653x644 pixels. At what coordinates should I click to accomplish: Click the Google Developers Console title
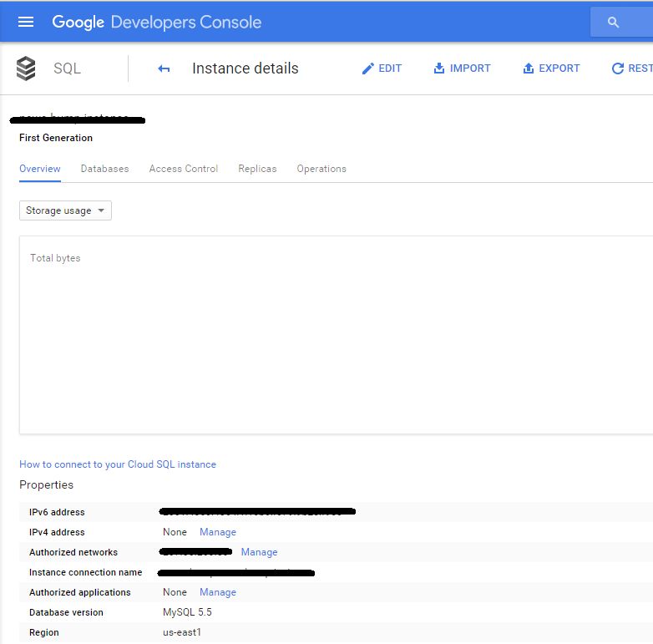pyautogui.click(x=157, y=22)
